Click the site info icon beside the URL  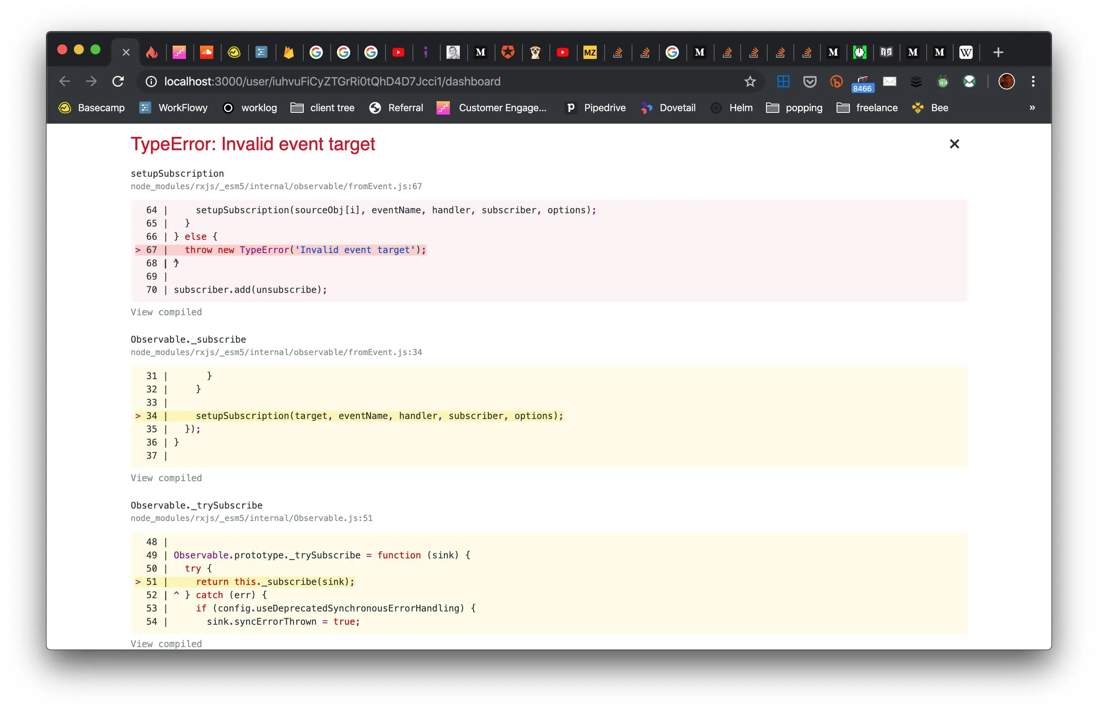[x=151, y=82]
